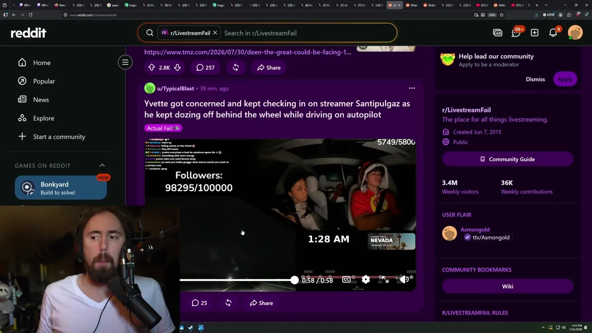Close the active reddit tab
Screen dimensions: 592x333
coord(399,5)
